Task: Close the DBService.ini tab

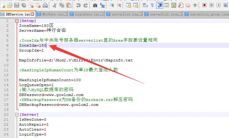Action: coord(32,14)
